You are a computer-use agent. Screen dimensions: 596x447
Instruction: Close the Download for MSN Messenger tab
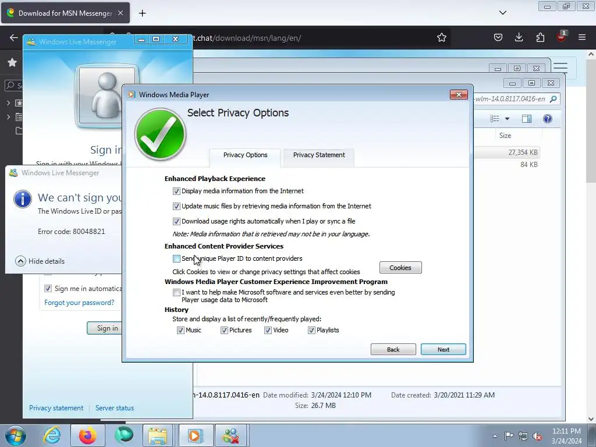[x=120, y=13]
